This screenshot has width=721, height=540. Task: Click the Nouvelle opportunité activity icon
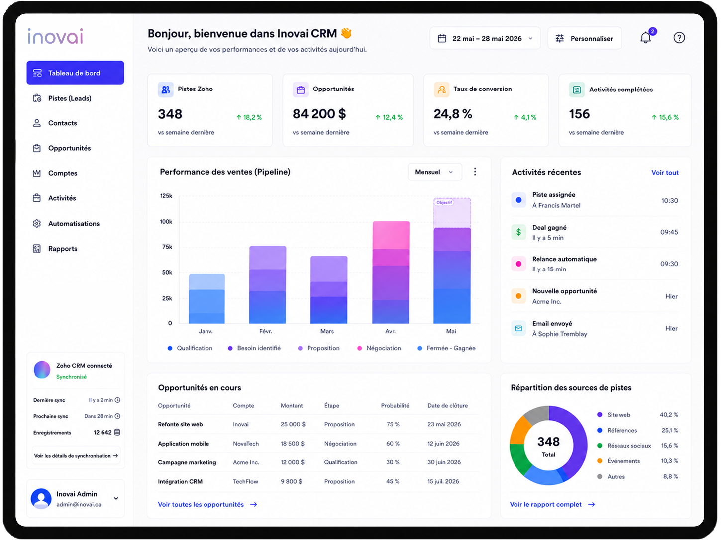click(x=519, y=296)
